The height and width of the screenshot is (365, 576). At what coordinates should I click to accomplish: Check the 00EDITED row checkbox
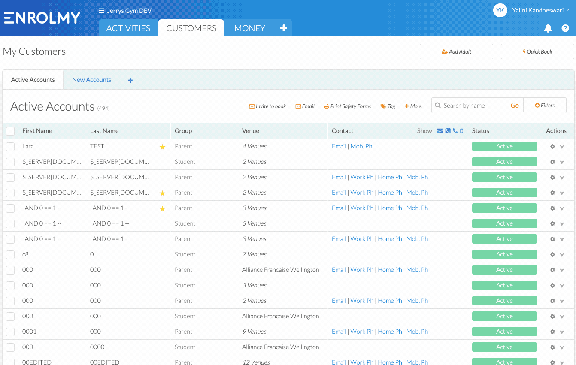[10, 362]
